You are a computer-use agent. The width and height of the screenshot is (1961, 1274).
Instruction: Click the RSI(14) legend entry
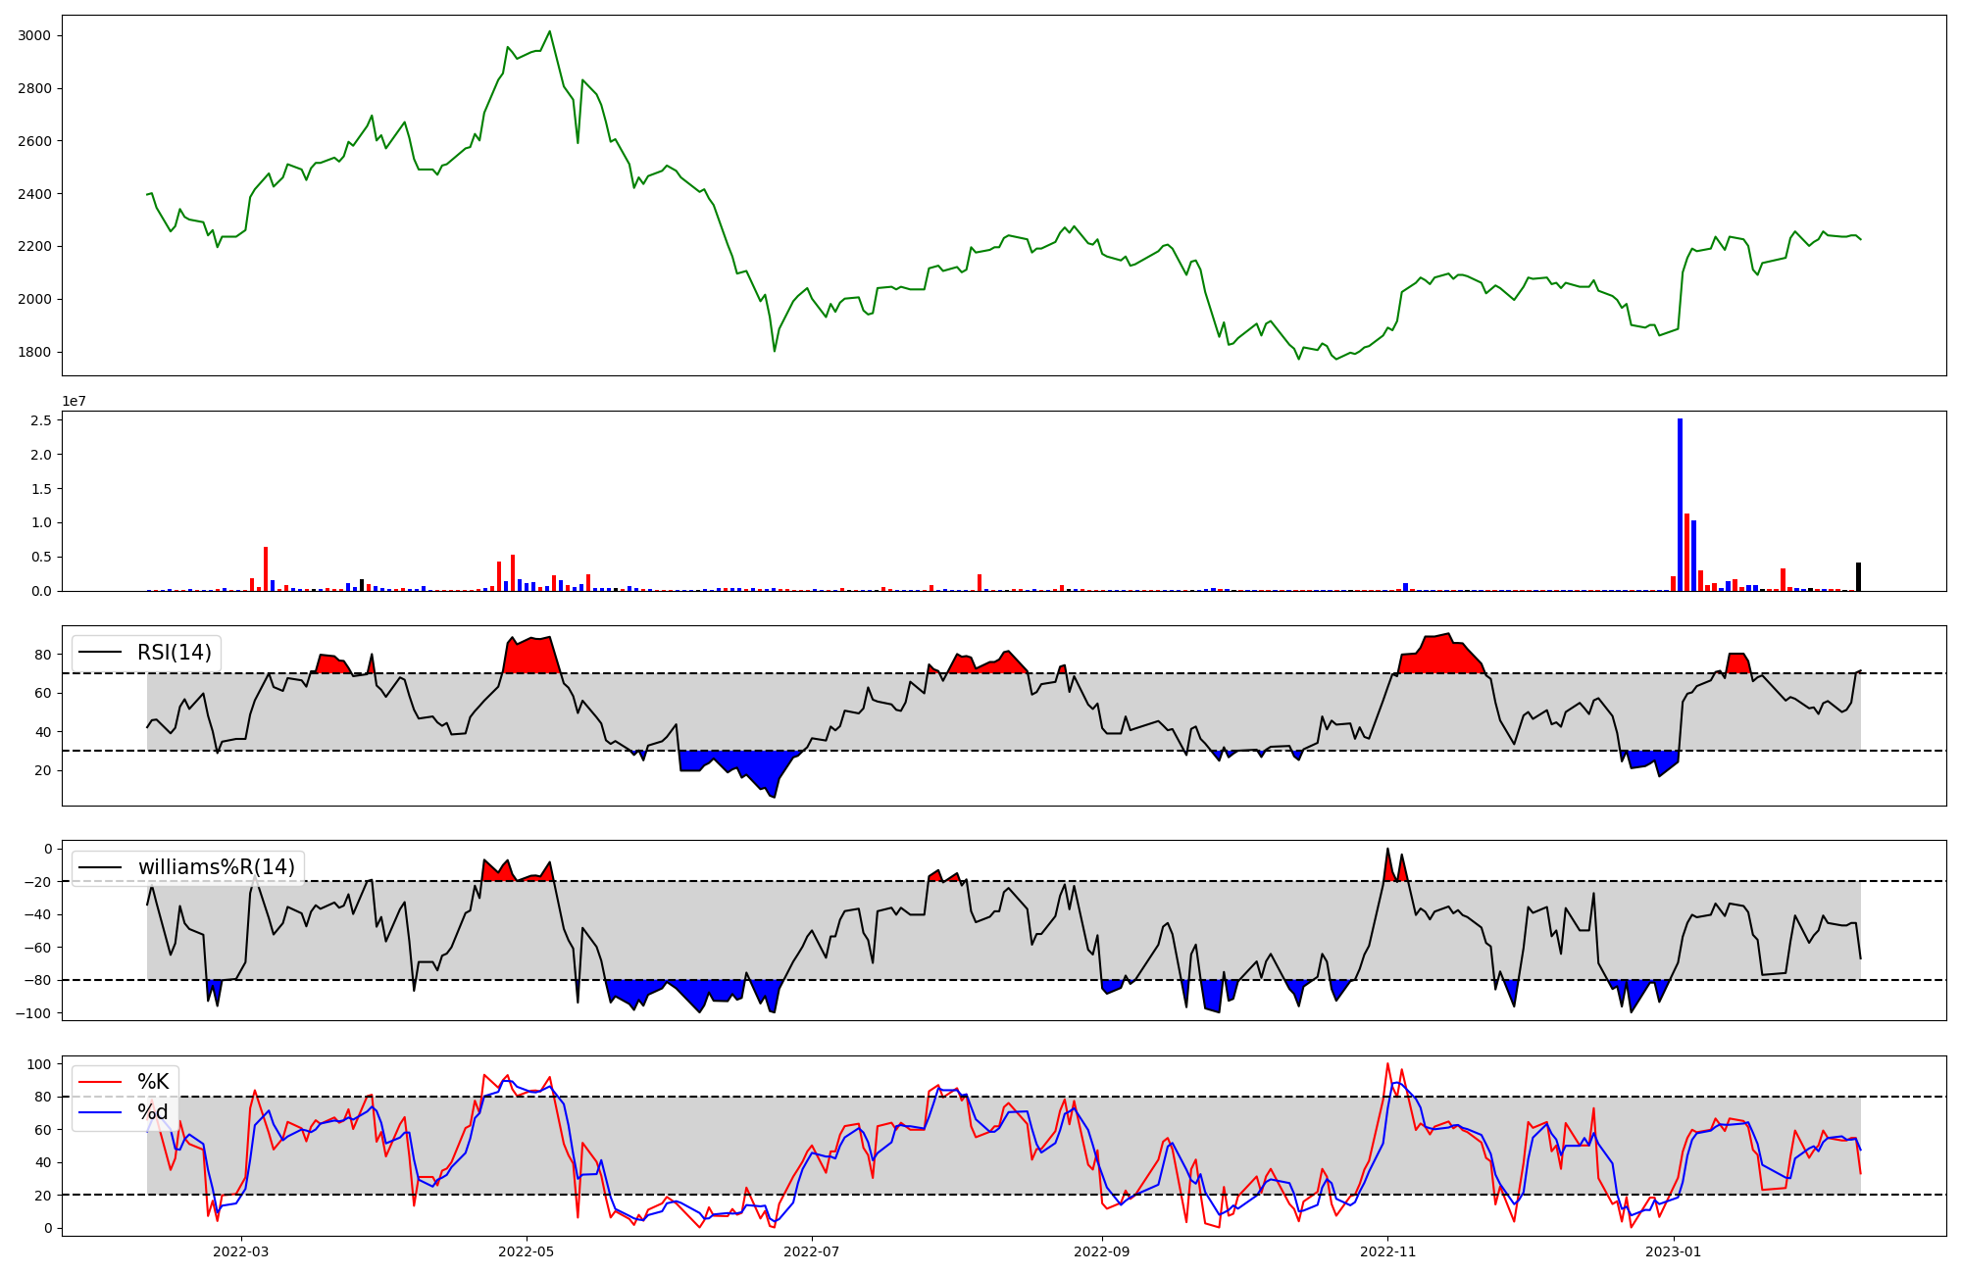click(174, 653)
